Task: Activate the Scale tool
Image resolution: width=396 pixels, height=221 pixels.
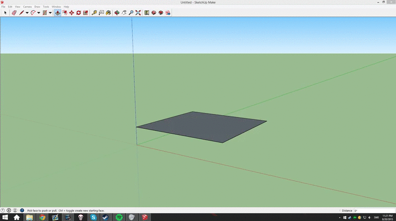Action: (86, 13)
